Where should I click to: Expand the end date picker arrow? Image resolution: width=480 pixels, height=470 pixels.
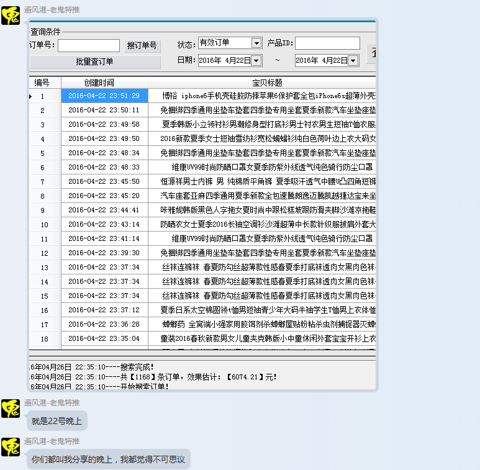pyautogui.click(x=353, y=60)
